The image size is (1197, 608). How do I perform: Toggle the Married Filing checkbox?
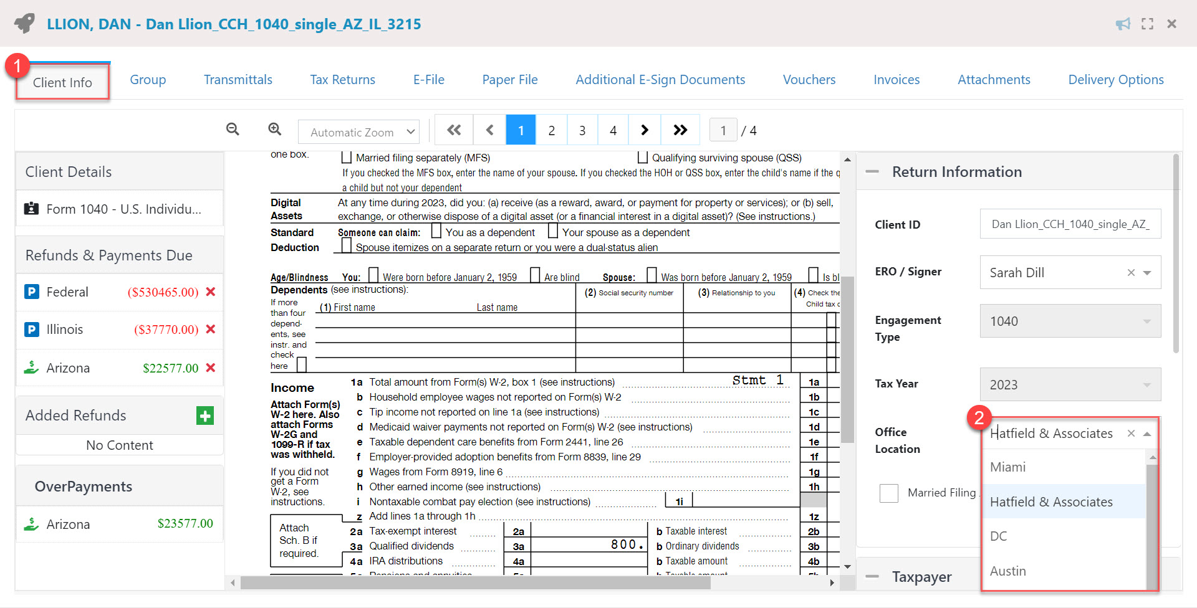889,493
